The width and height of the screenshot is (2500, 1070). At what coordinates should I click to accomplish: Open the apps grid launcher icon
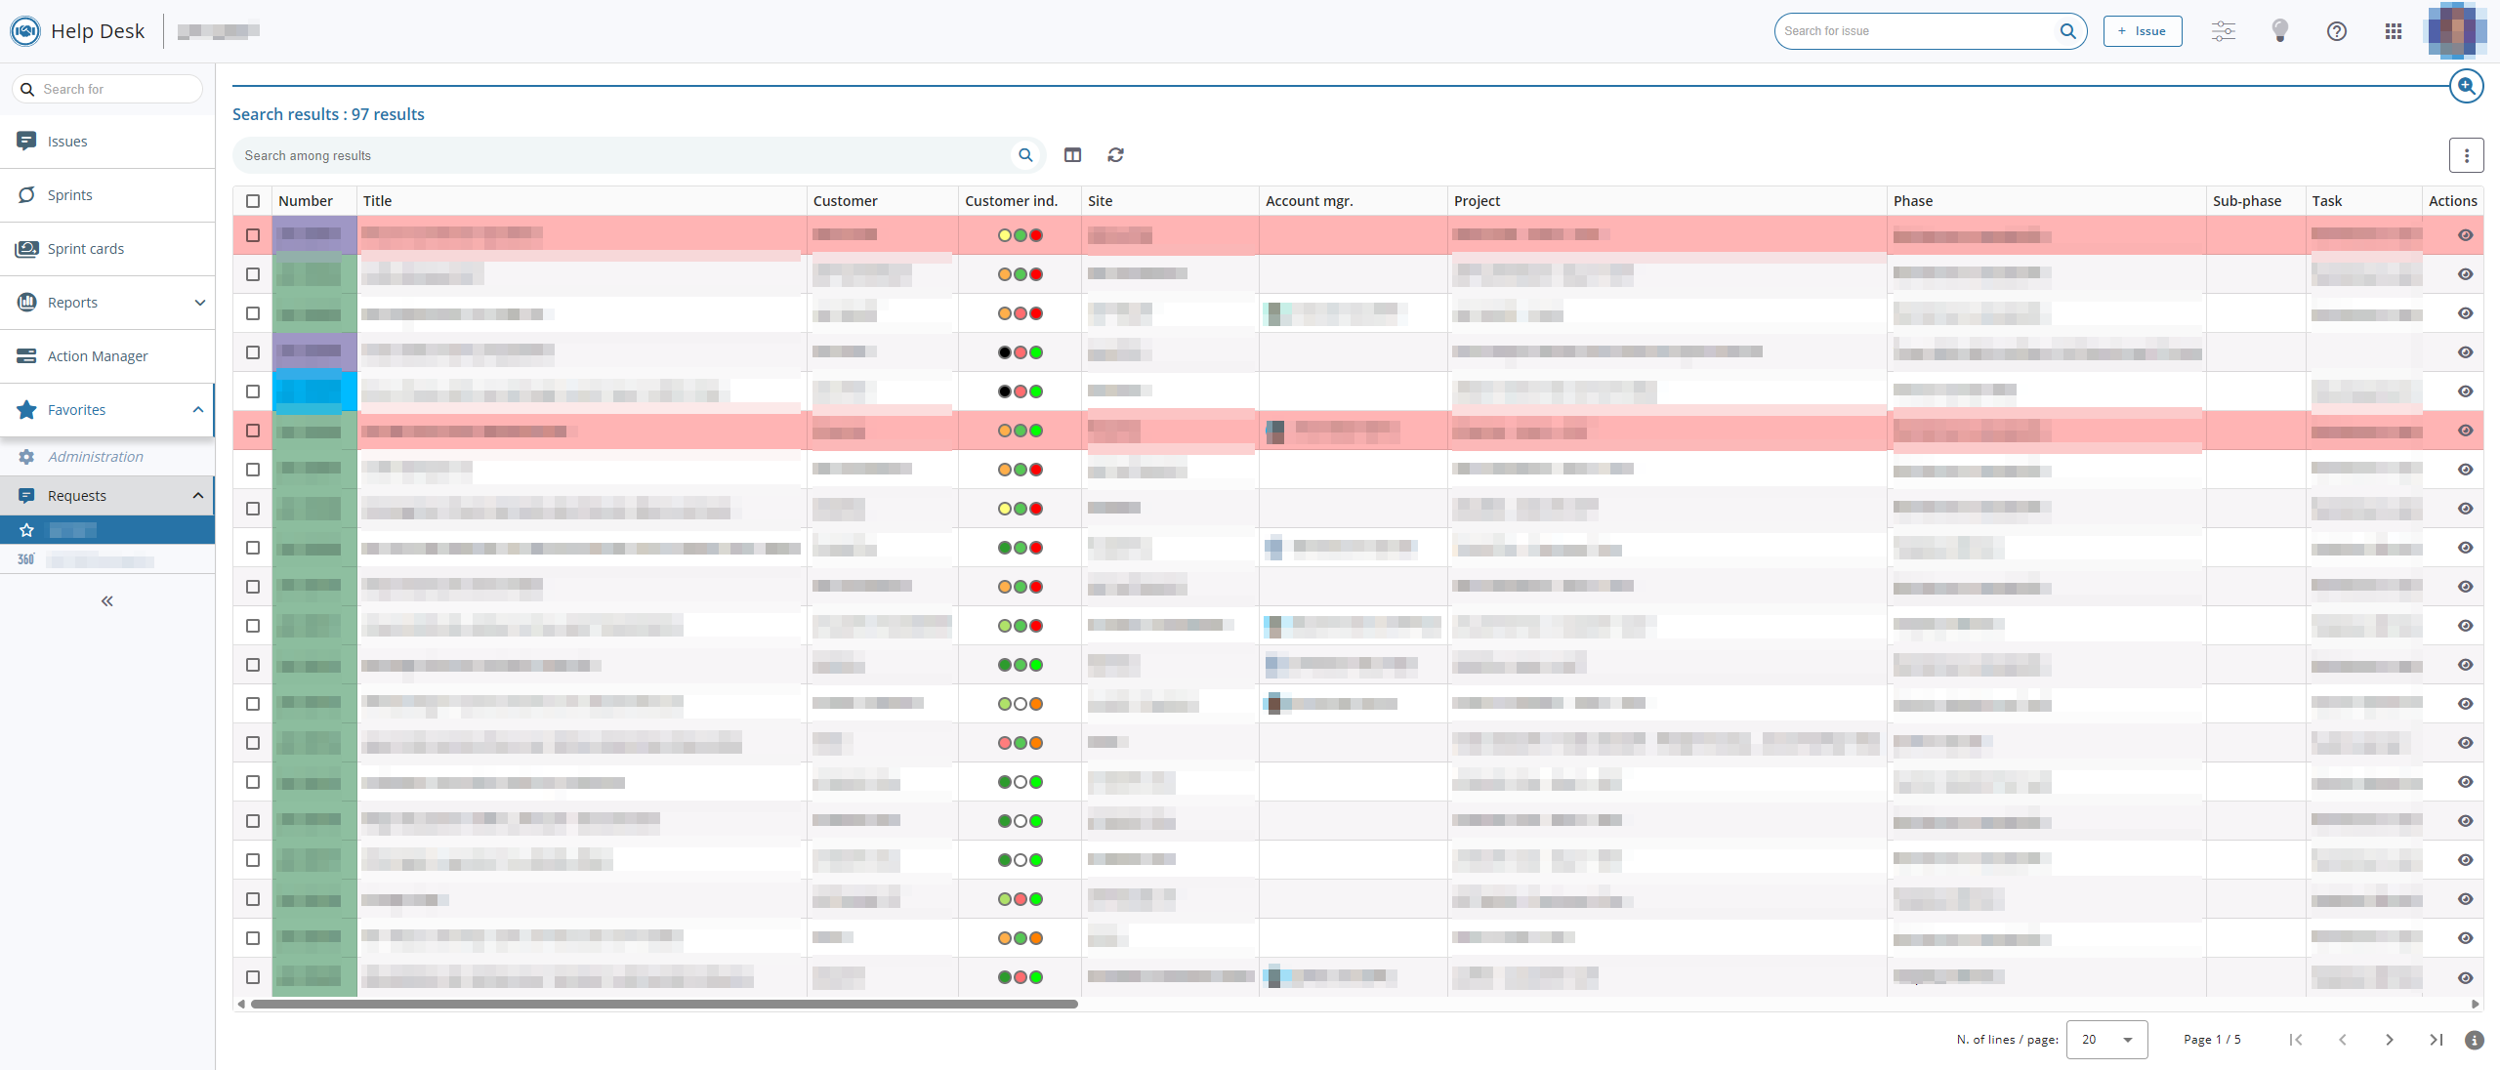[2394, 31]
